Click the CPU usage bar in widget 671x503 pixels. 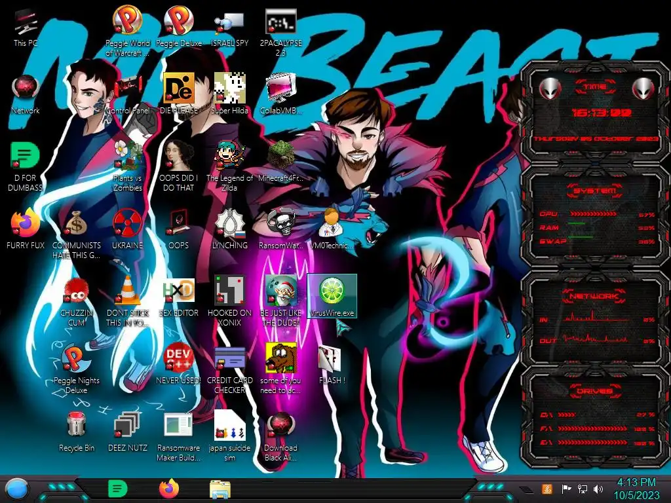tap(593, 214)
